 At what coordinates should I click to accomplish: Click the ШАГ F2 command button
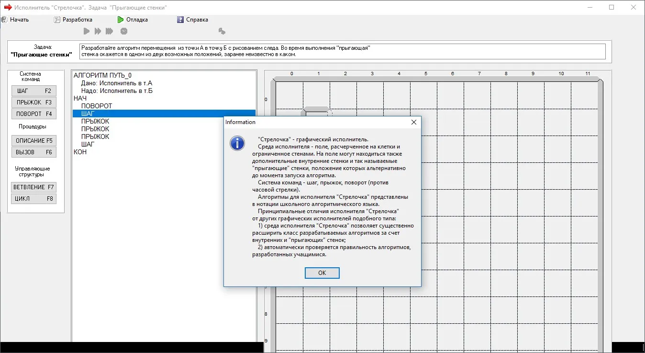point(33,91)
